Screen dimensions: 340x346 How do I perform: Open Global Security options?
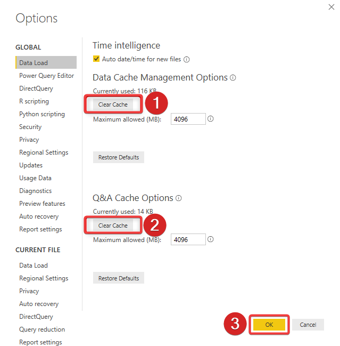coord(30,127)
